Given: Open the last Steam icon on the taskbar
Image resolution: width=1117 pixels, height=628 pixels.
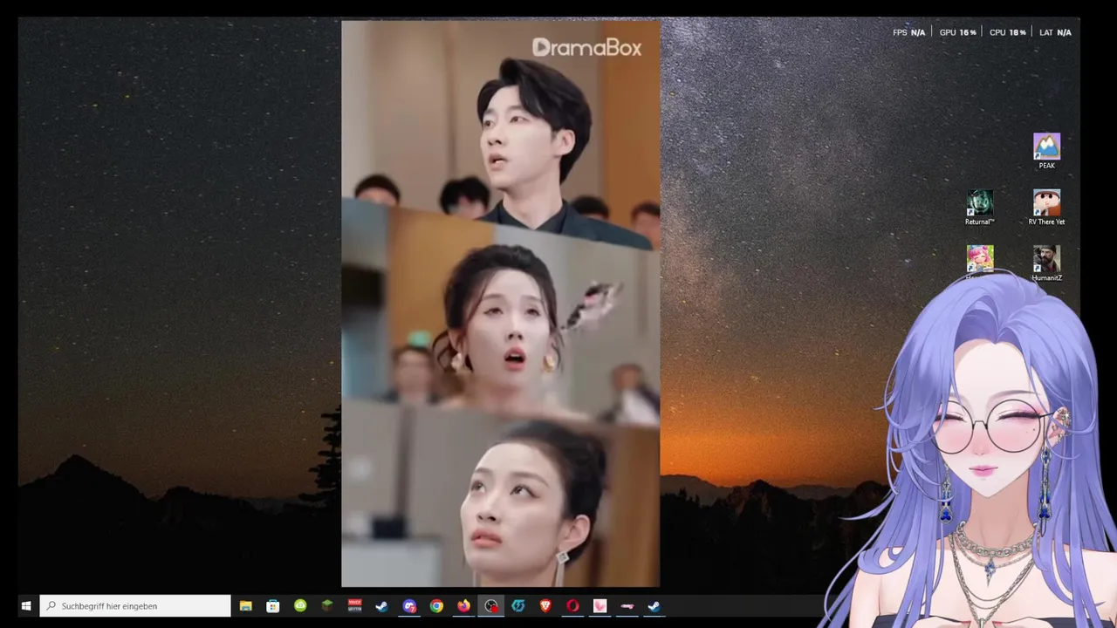Looking at the screenshot, I should tap(654, 606).
